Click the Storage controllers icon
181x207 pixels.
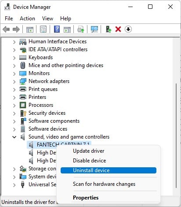click(x=23, y=169)
